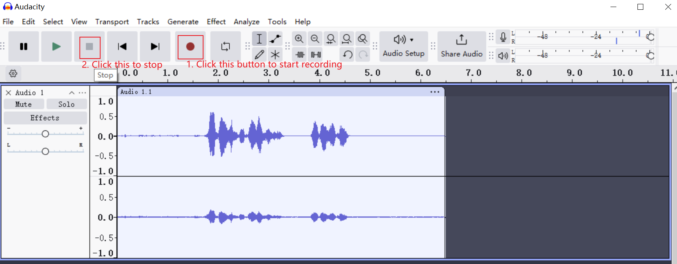677x264 pixels.
Task: Click the speaker playback meter icon
Action: click(503, 55)
